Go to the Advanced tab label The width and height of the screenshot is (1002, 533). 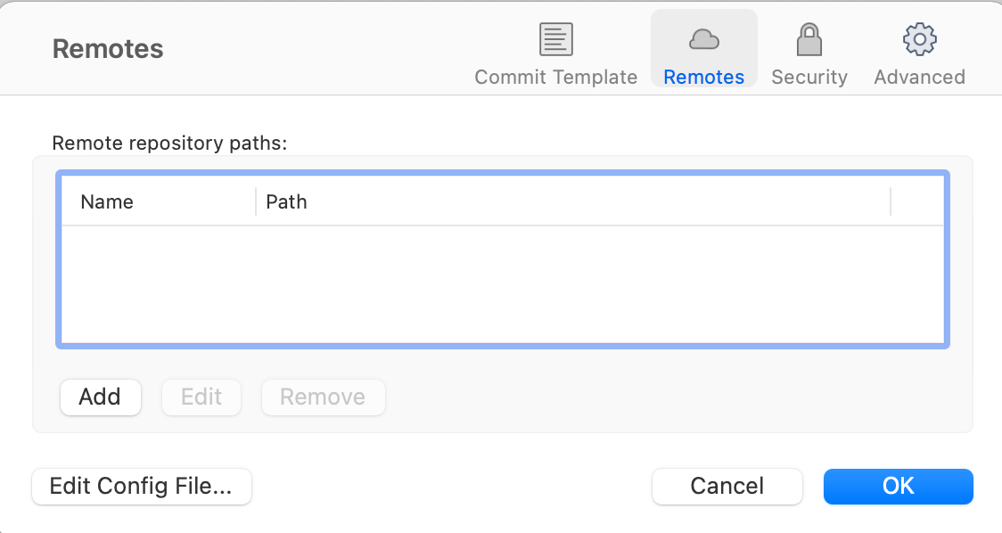pos(919,78)
